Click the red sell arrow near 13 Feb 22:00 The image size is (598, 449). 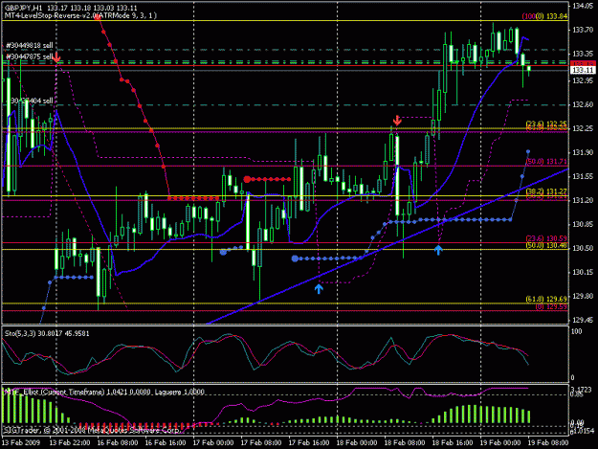(56, 58)
